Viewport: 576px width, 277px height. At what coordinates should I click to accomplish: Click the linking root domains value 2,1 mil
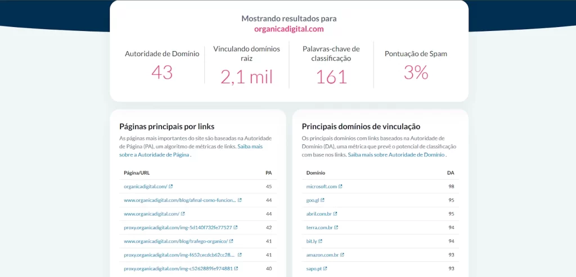(246, 76)
